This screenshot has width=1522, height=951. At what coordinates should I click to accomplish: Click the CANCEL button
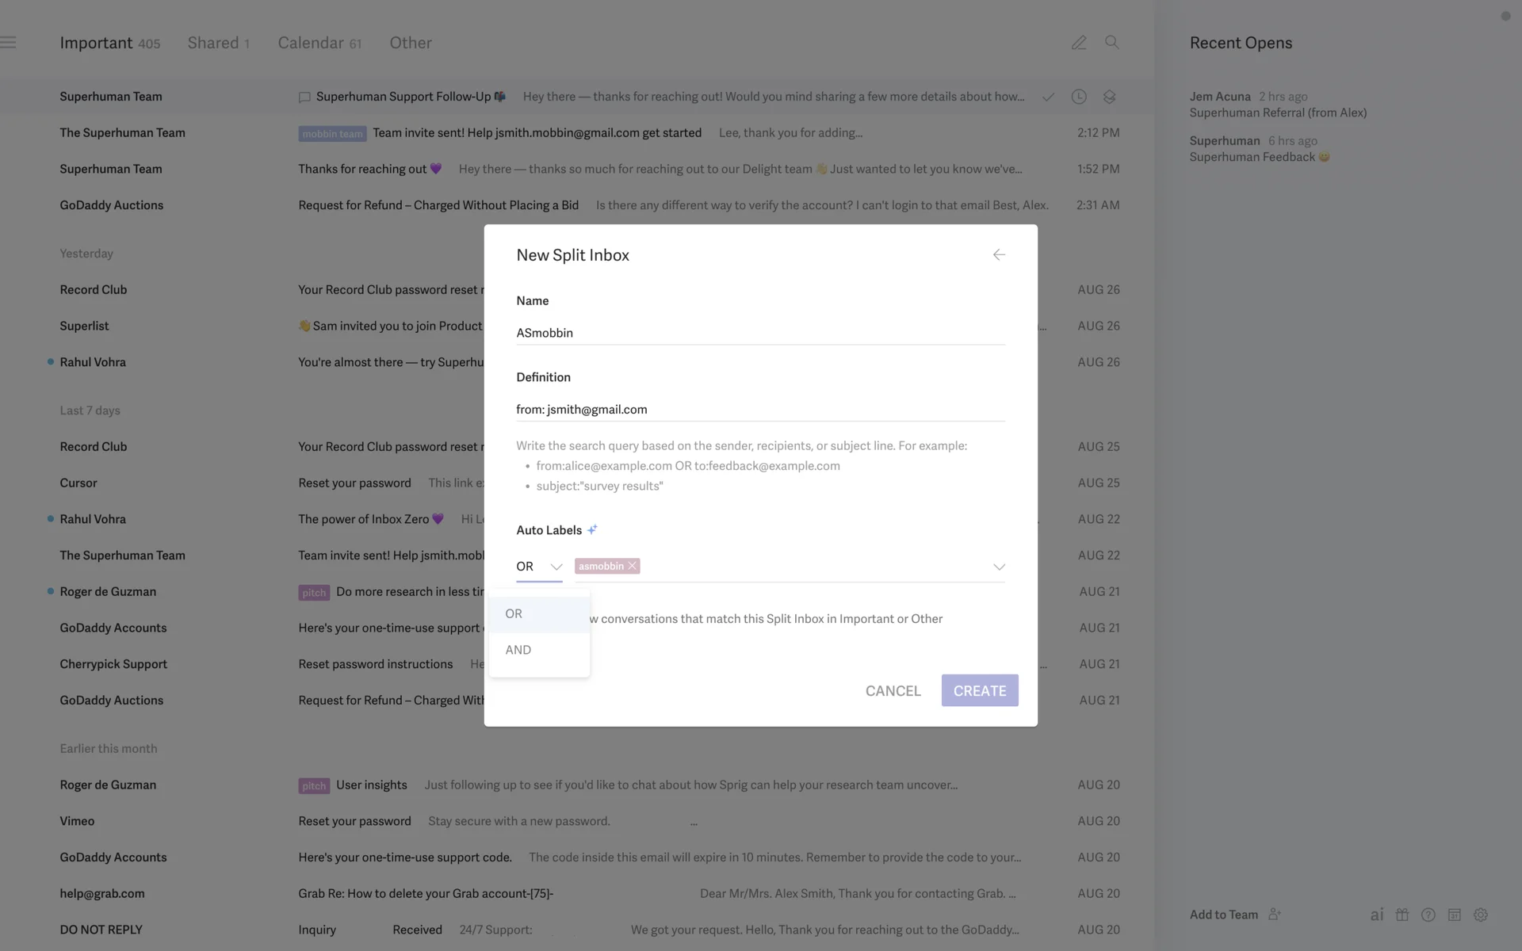(893, 690)
